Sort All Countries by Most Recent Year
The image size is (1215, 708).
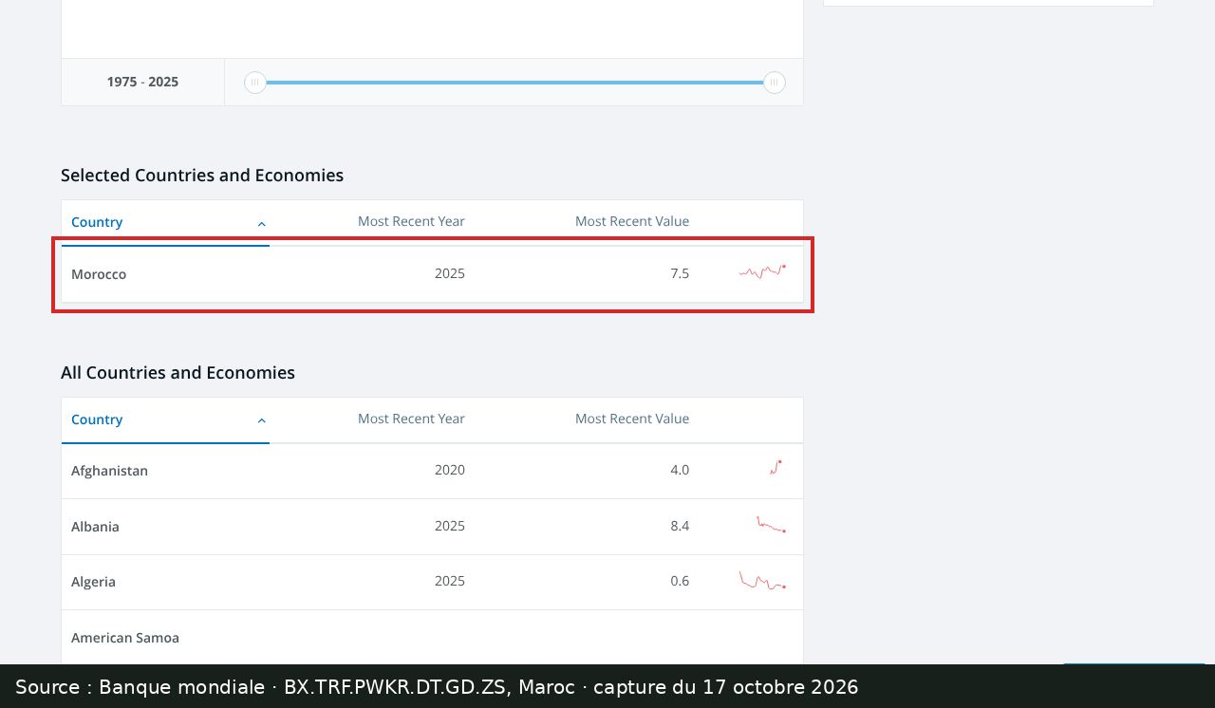click(411, 419)
